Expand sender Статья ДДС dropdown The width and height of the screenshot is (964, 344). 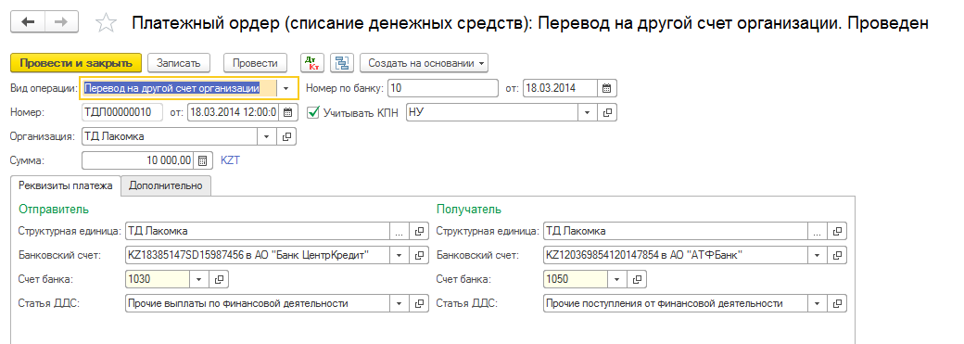(399, 303)
